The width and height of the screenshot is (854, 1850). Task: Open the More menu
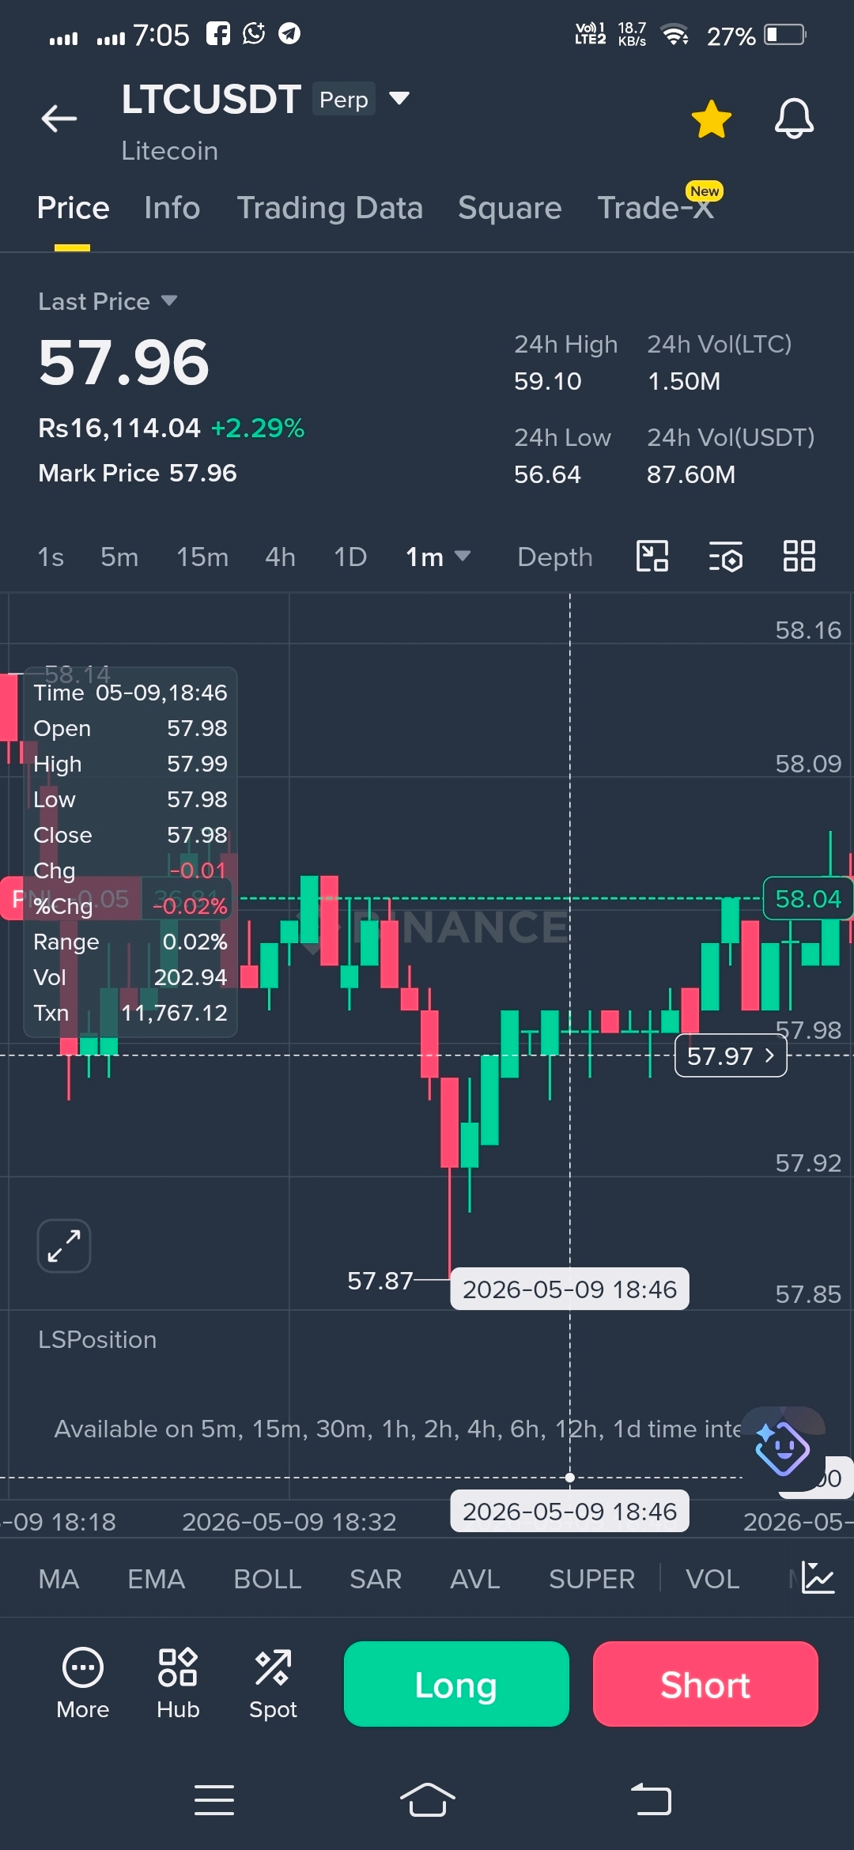pos(83,1683)
